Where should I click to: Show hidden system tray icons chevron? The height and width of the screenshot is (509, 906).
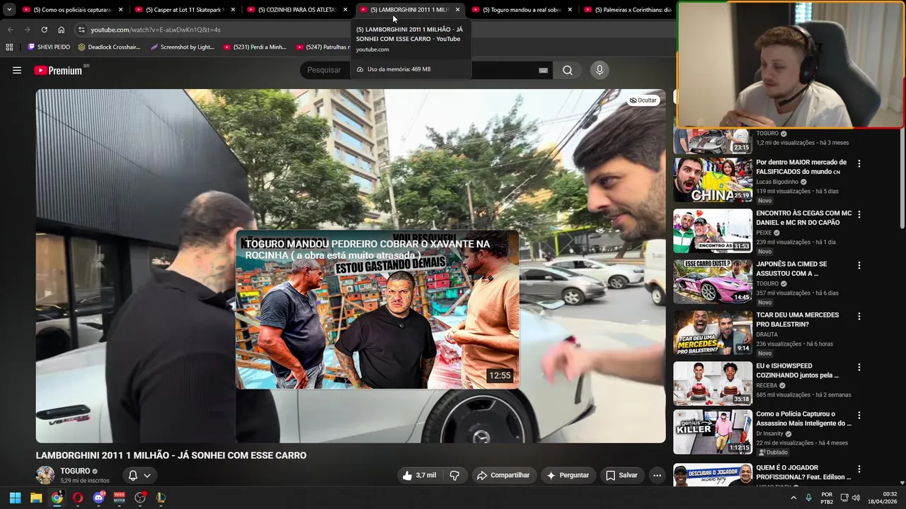click(x=793, y=498)
